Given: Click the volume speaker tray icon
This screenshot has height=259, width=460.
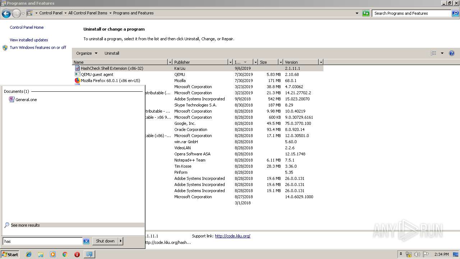Looking at the screenshot, I should tap(417, 254).
